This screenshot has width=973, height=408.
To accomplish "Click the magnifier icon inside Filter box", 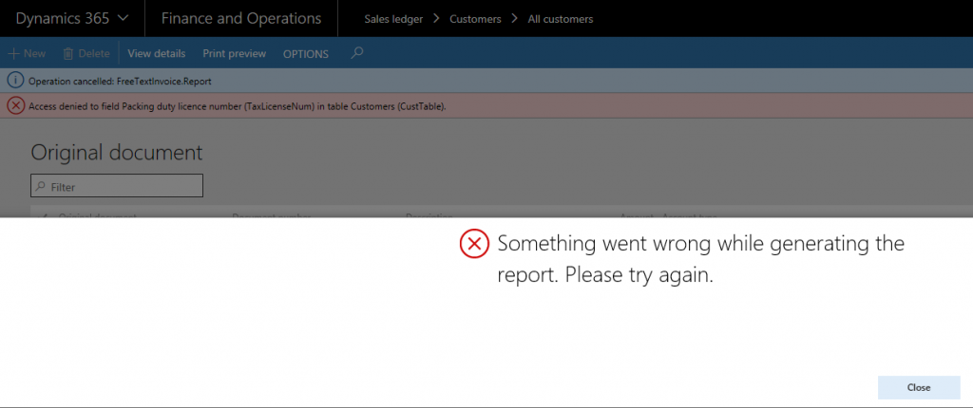I will [x=41, y=187].
